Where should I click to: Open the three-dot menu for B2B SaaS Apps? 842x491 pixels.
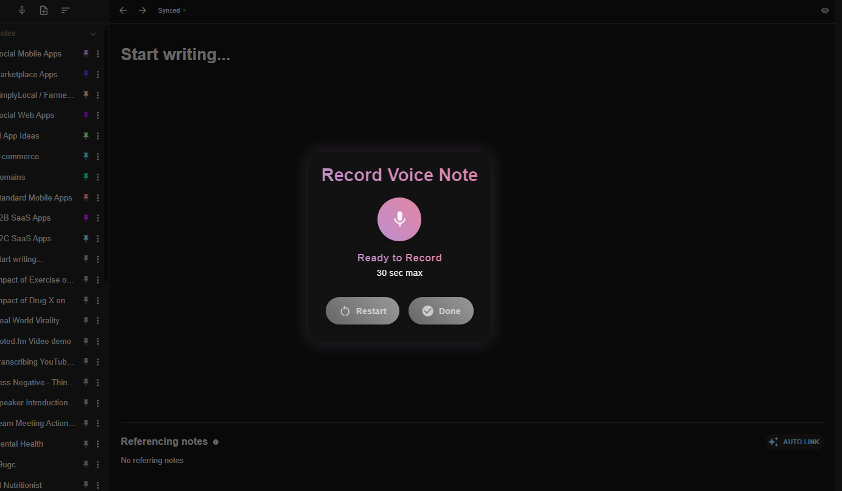pos(97,218)
